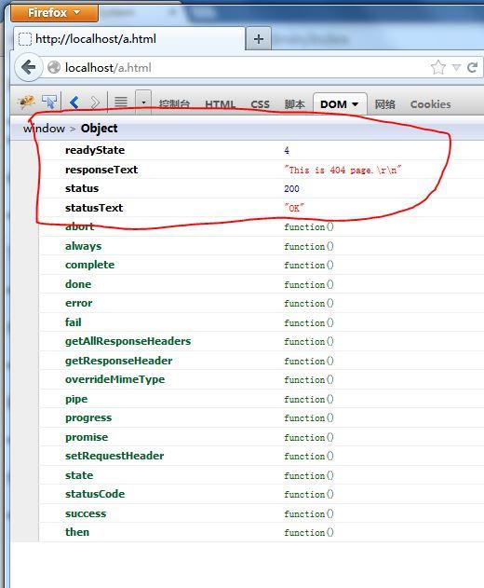Switch to the HTML tab
Screen dimensions: 484x588
pos(221,104)
